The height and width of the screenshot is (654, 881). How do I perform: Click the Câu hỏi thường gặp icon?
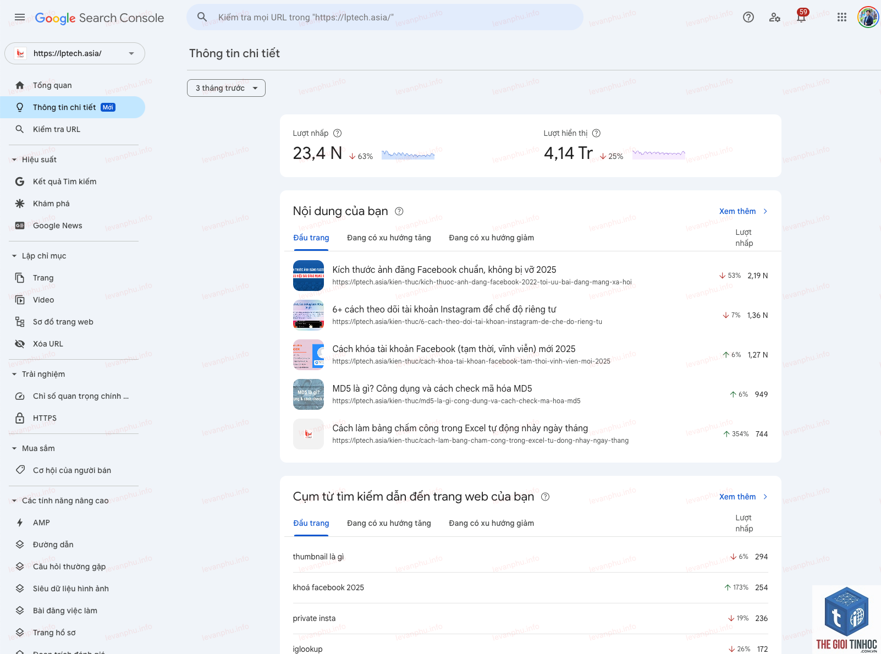pos(20,567)
